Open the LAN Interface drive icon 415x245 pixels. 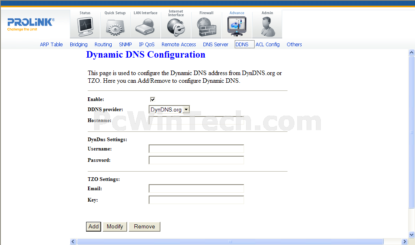tap(145, 27)
